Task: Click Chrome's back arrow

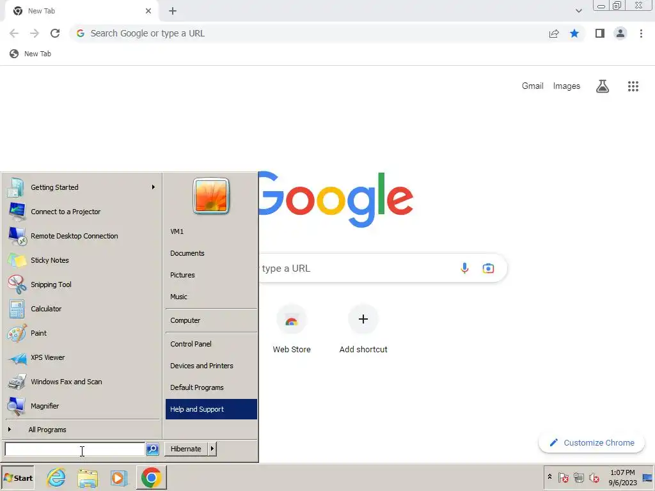Action: [14, 33]
